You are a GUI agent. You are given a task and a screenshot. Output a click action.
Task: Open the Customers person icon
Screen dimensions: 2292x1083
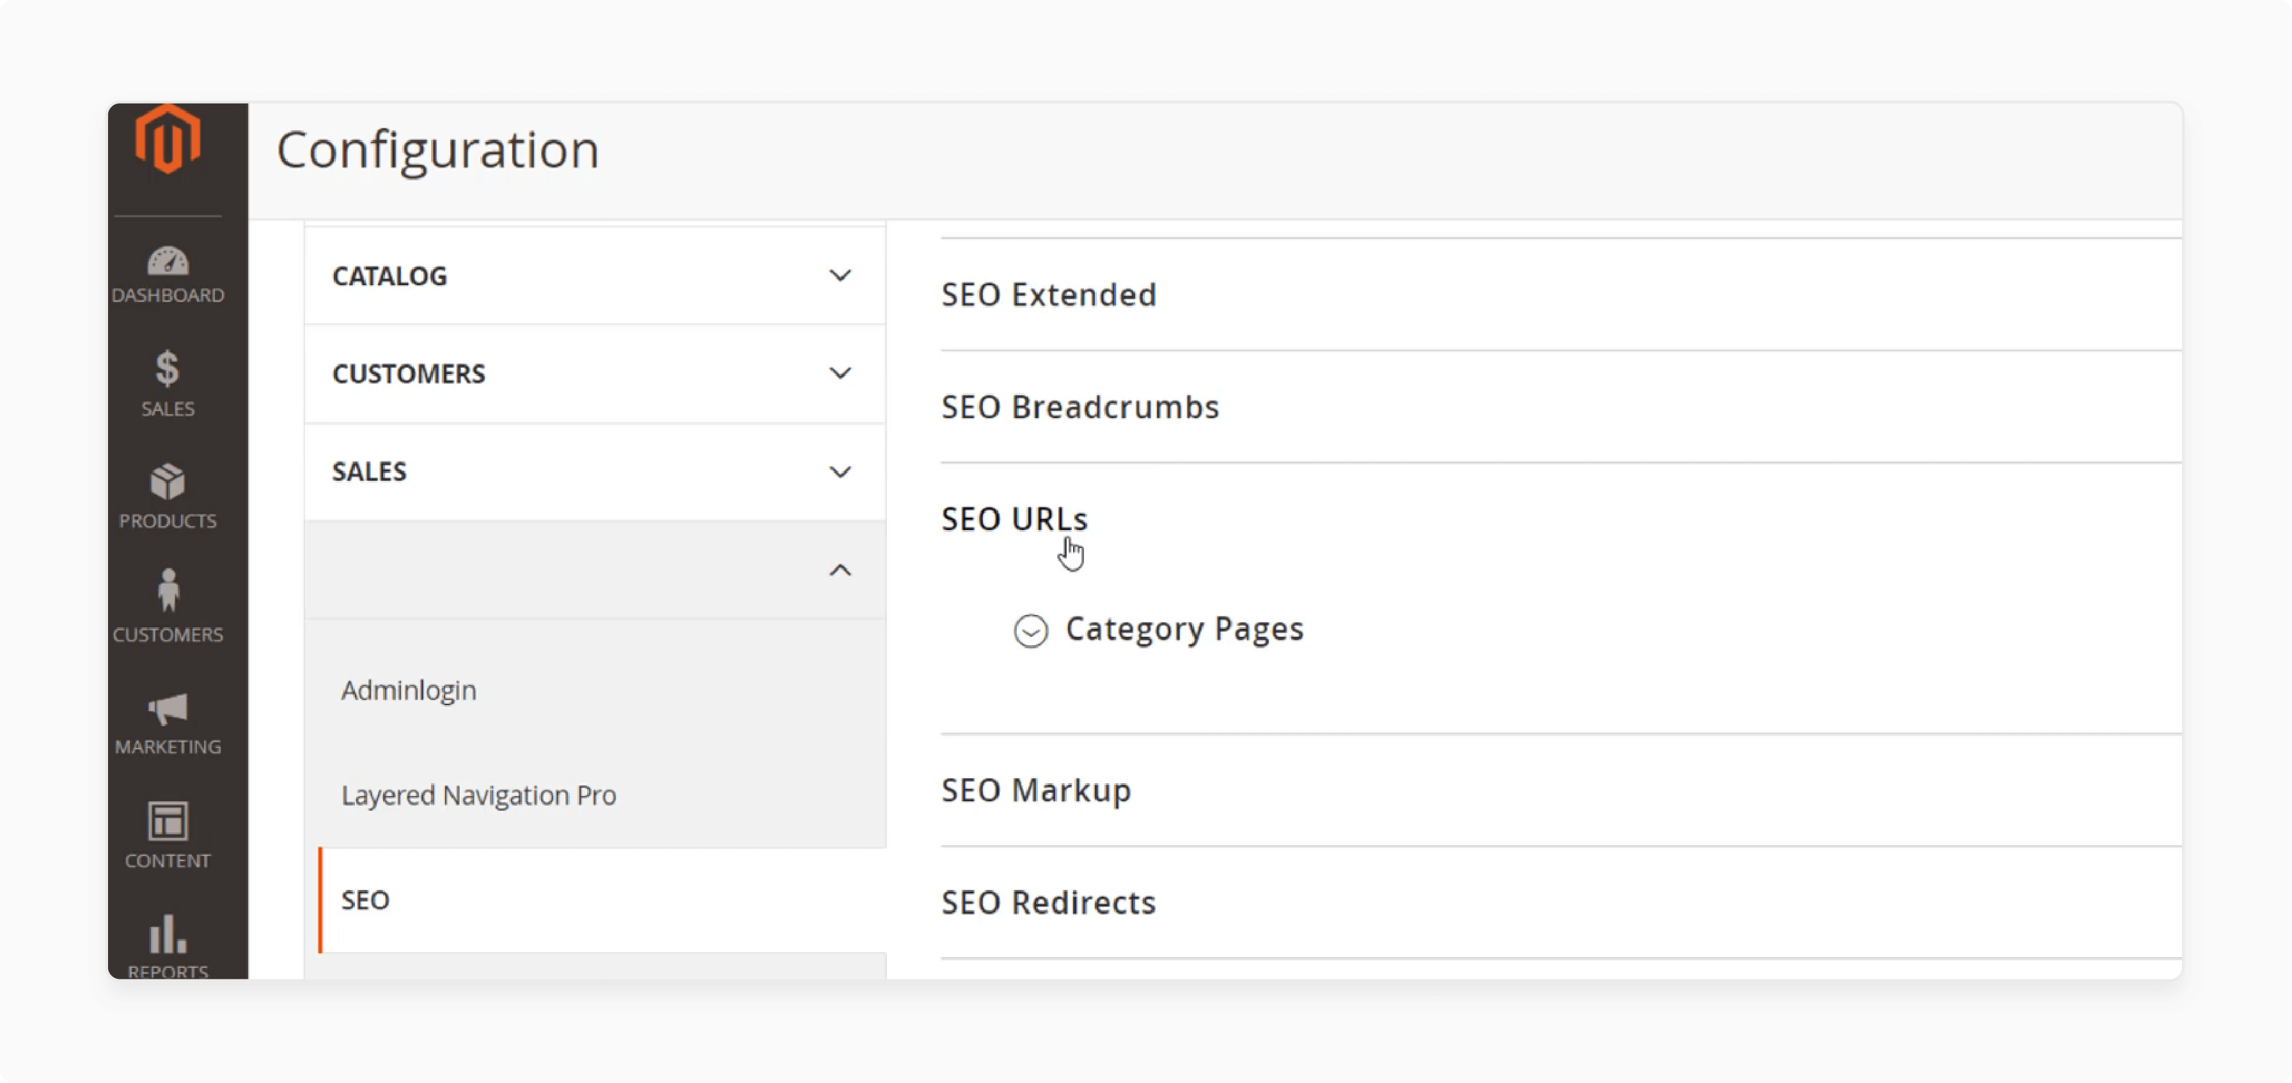point(168,591)
